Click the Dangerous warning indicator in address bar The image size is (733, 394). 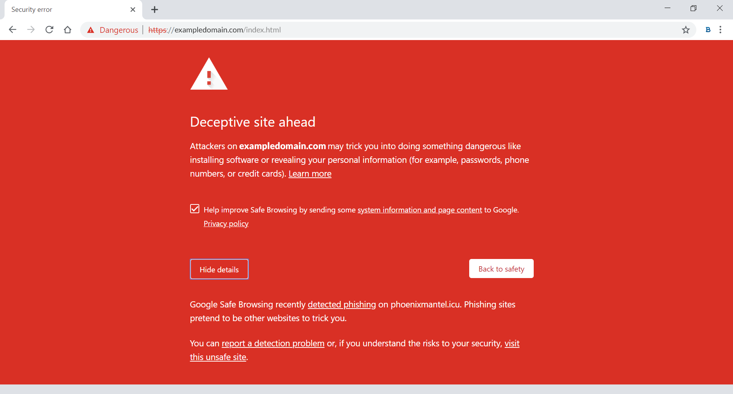[x=112, y=30]
